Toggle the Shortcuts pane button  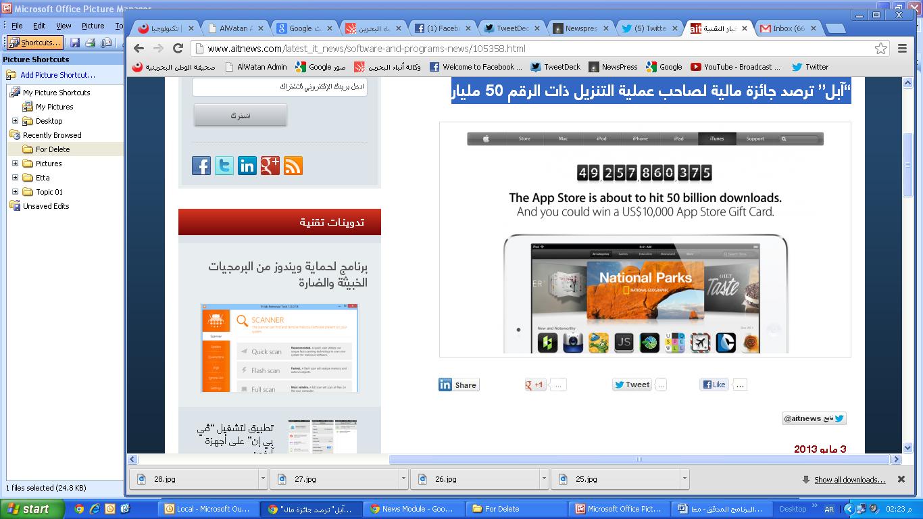coord(35,43)
